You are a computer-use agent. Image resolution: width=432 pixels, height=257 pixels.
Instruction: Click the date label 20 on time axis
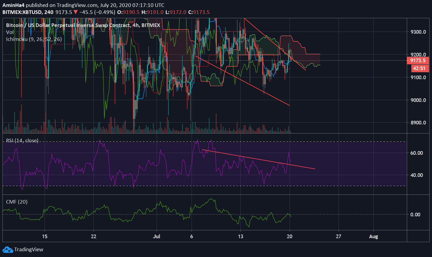(290, 237)
